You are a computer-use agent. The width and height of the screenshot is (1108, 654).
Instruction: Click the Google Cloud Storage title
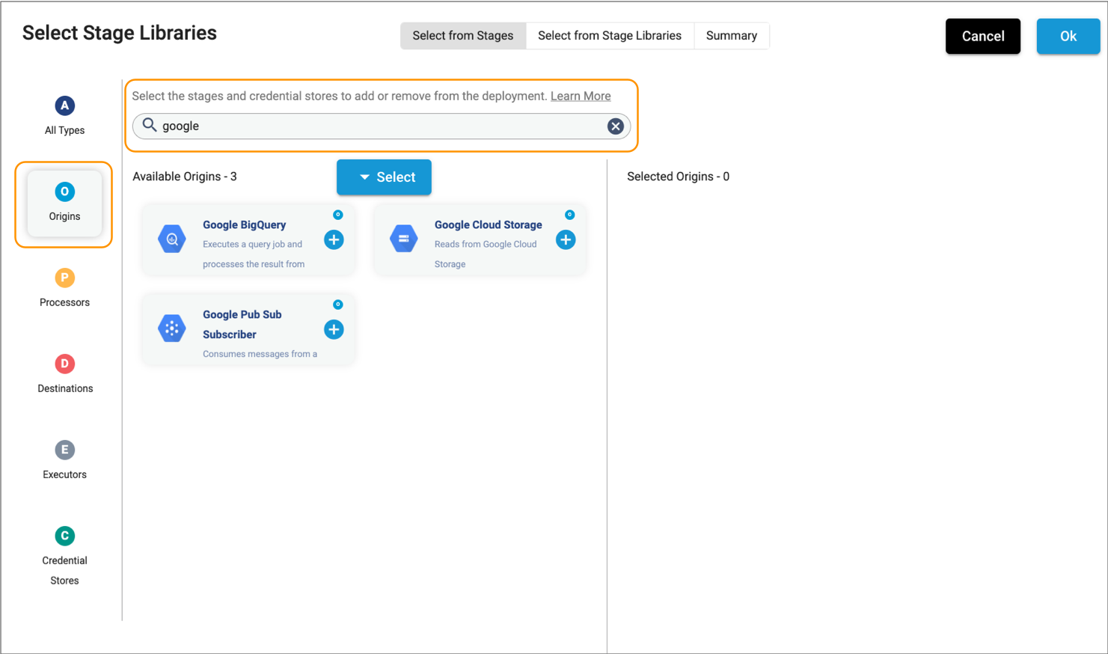coord(489,224)
